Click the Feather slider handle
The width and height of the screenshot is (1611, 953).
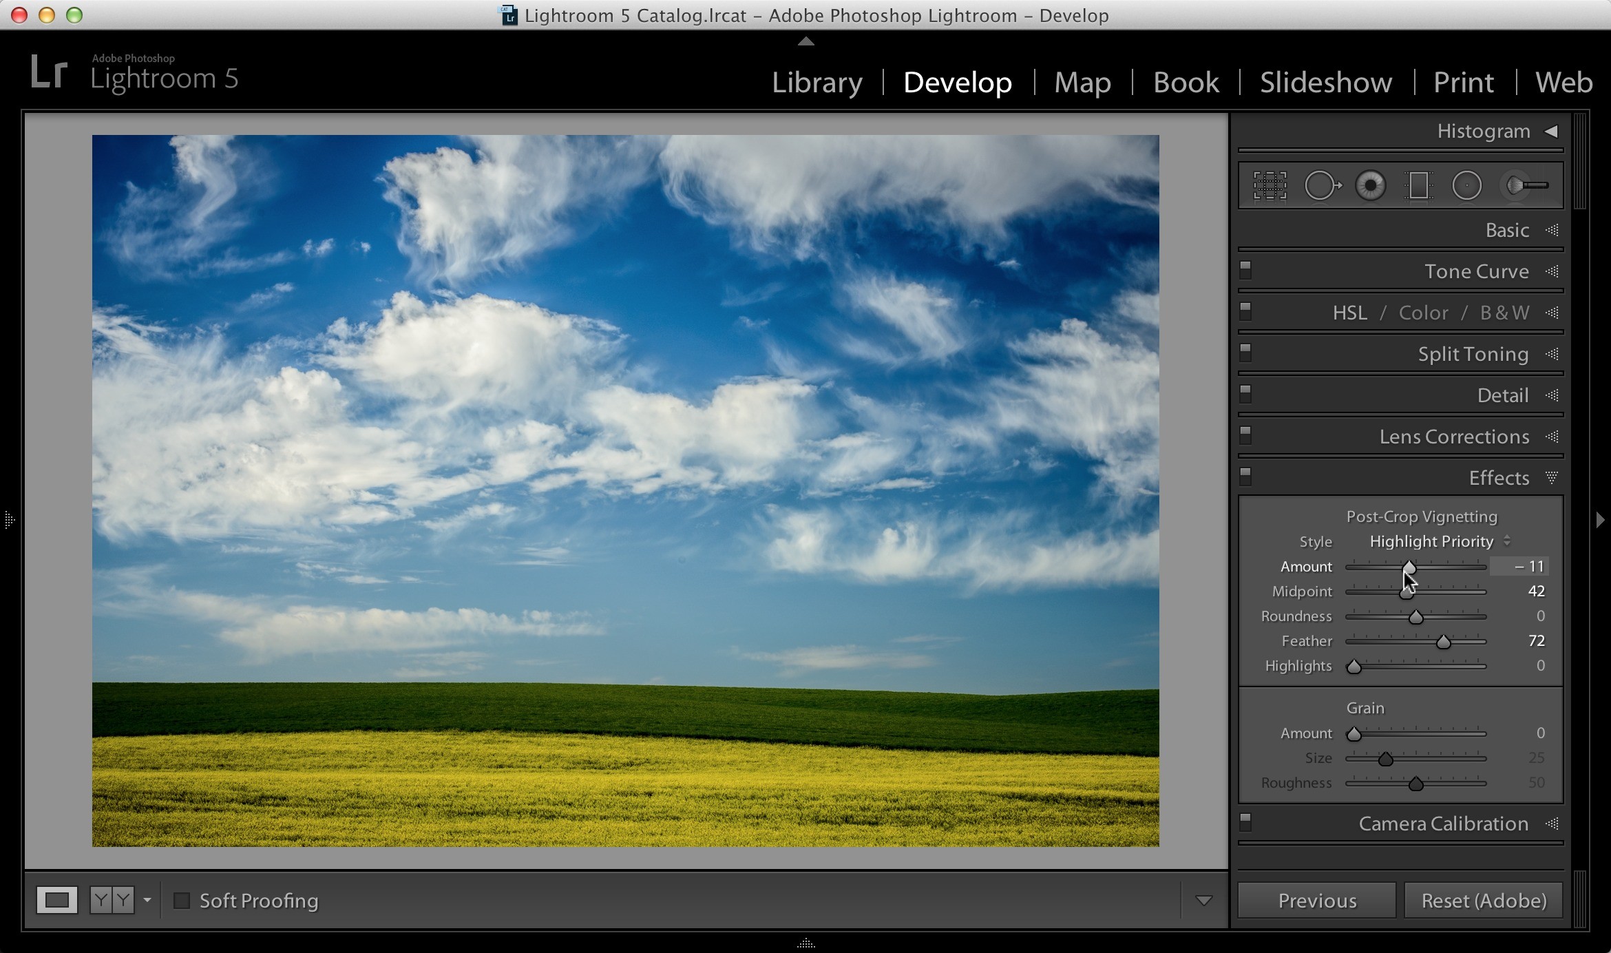coord(1443,642)
